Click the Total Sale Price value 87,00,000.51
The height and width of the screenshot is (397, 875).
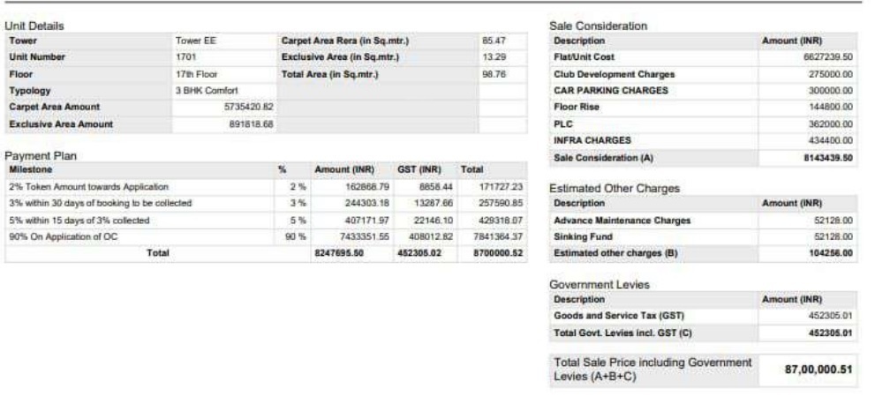(x=818, y=369)
